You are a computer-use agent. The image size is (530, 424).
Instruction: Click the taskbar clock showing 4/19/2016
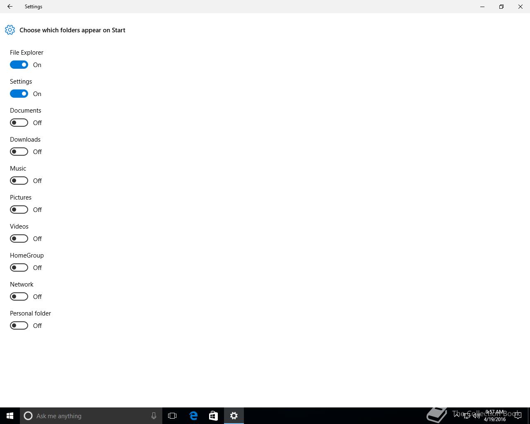point(495,416)
